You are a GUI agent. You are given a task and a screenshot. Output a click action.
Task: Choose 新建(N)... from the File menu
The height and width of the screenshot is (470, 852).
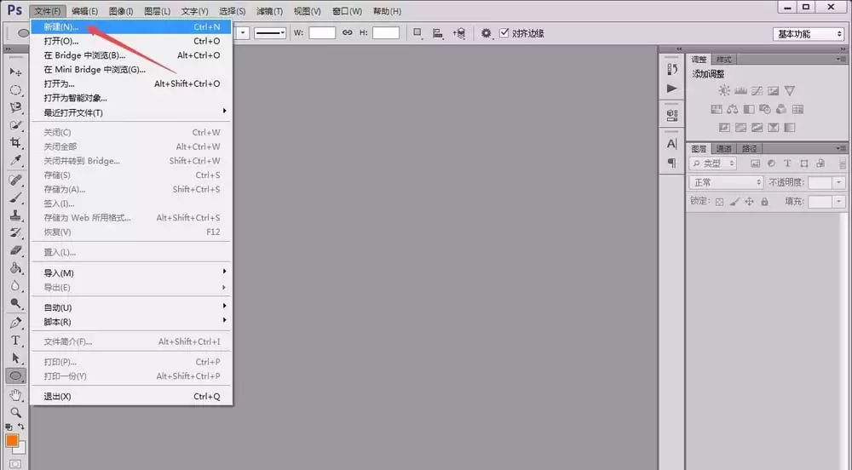(131, 26)
